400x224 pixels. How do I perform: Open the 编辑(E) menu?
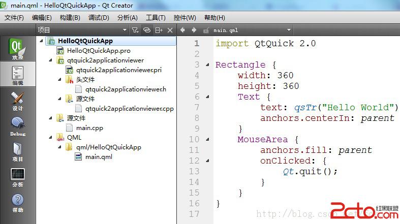click(x=42, y=18)
